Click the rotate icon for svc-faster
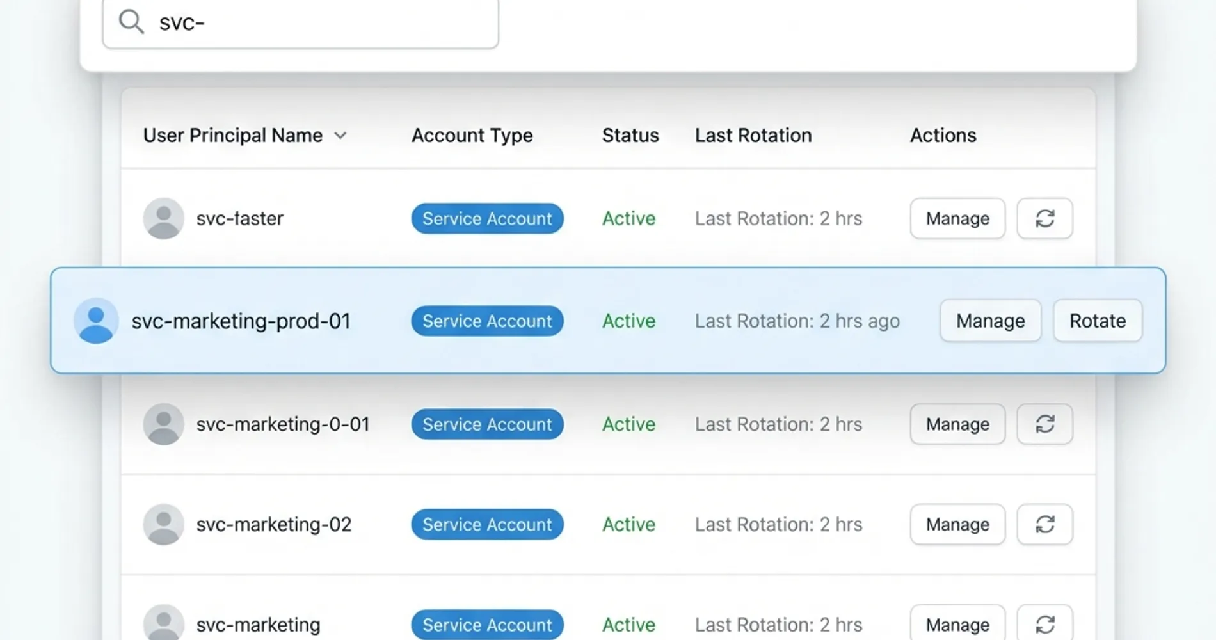Viewport: 1216px width, 640px height. pos(1044,218)
